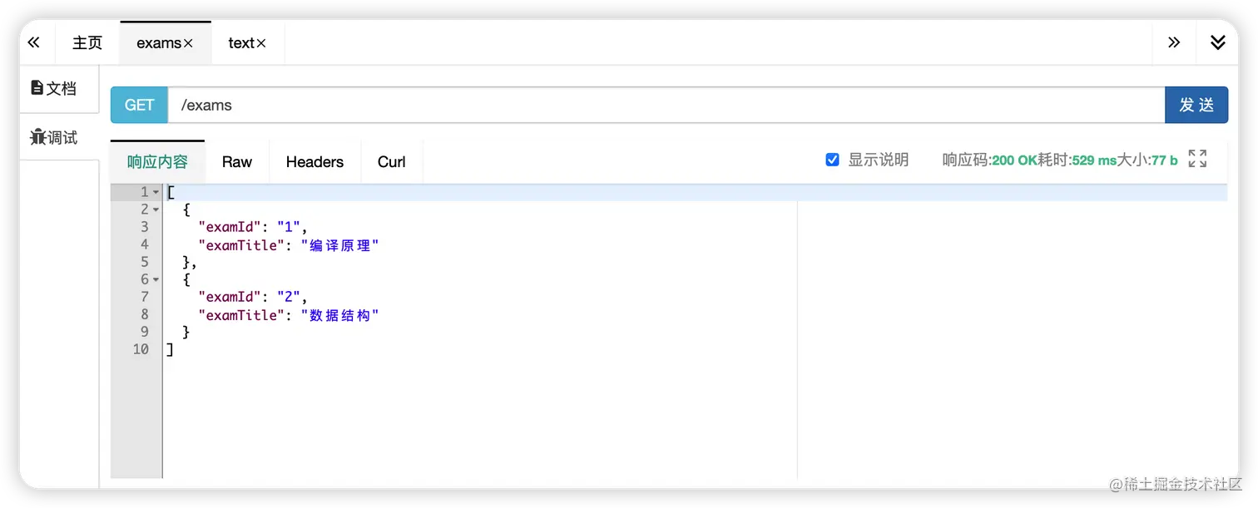Image resolution: width=1258 pixels, height=508 pixels.
Task: Click the double right arrow tab scroller
Action: pyautogui.click(x=1174, y=42)
